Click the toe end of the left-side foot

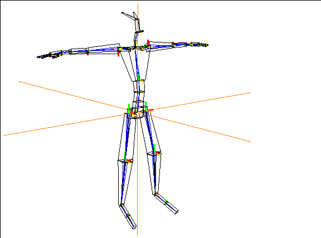click(134, 227)
